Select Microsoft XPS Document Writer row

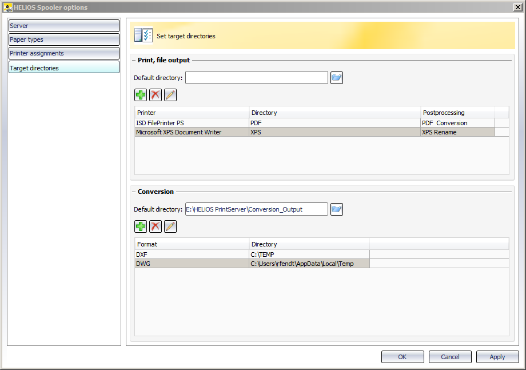322,132
